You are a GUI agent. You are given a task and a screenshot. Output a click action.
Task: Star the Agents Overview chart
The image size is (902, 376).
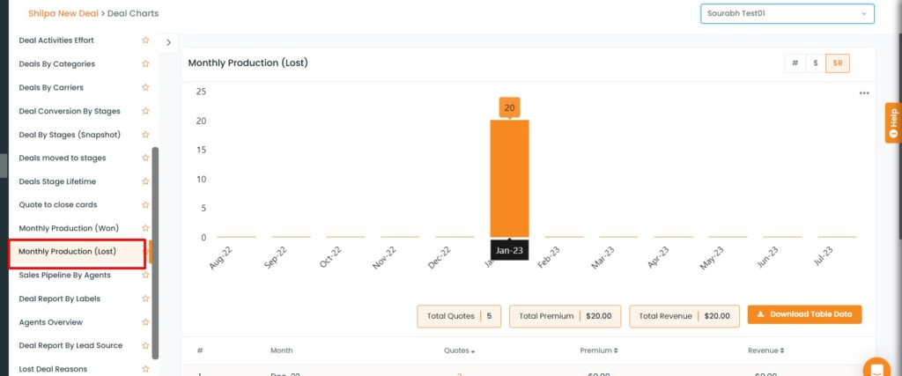click(x=145, y=322)
